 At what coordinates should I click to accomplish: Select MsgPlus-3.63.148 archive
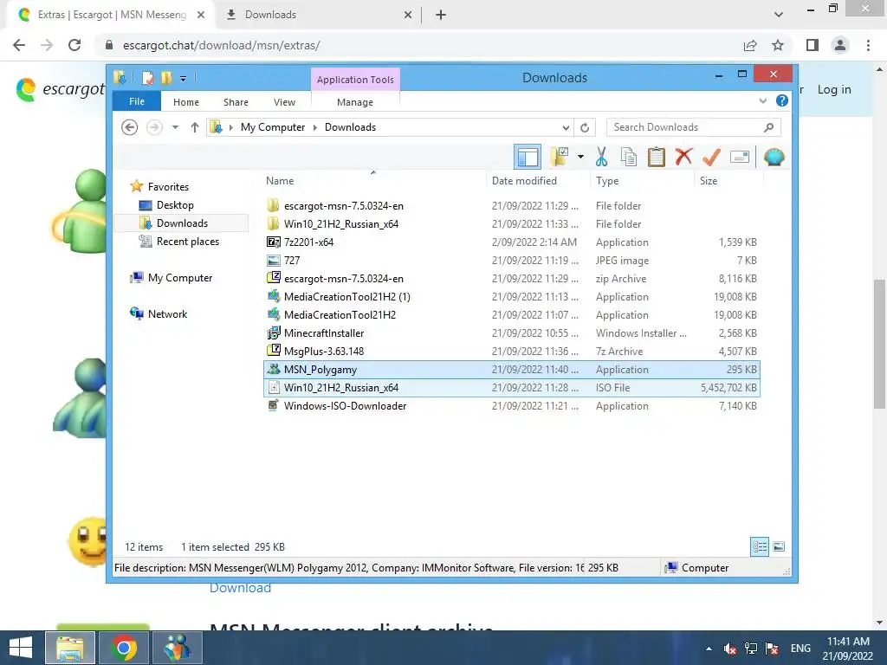coord(511,352)
